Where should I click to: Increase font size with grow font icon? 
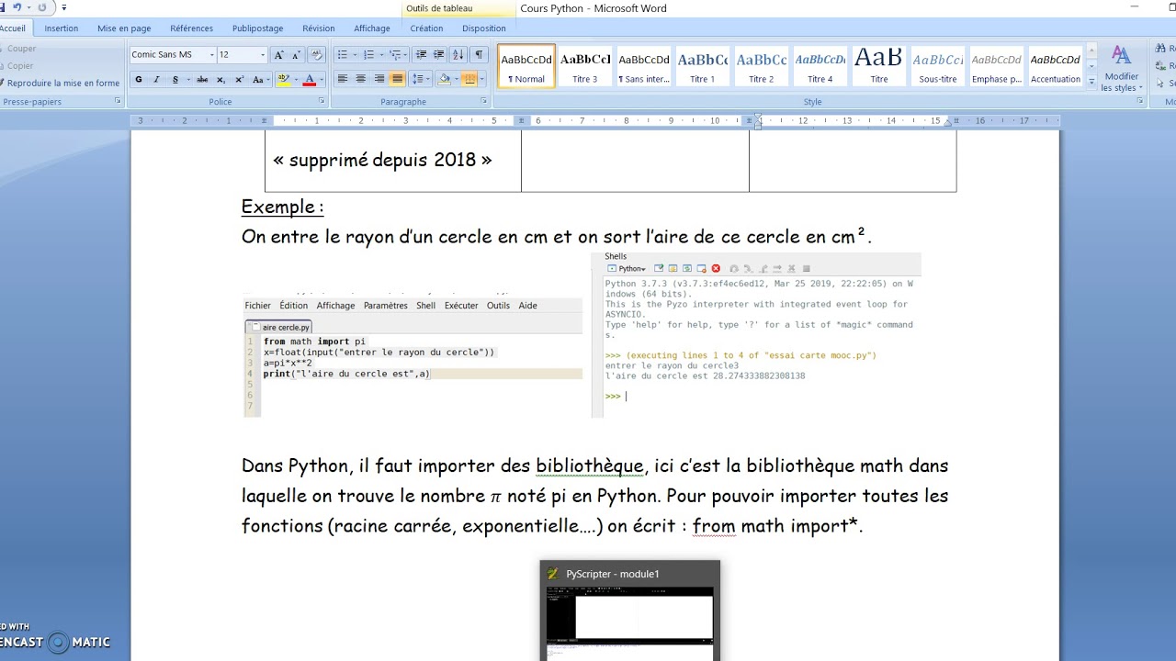(x=279, y=55)
